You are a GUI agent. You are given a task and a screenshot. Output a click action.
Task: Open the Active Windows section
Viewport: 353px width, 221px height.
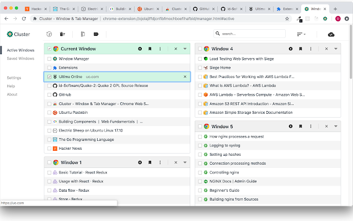pyautogui.click(x=20, y=50)
